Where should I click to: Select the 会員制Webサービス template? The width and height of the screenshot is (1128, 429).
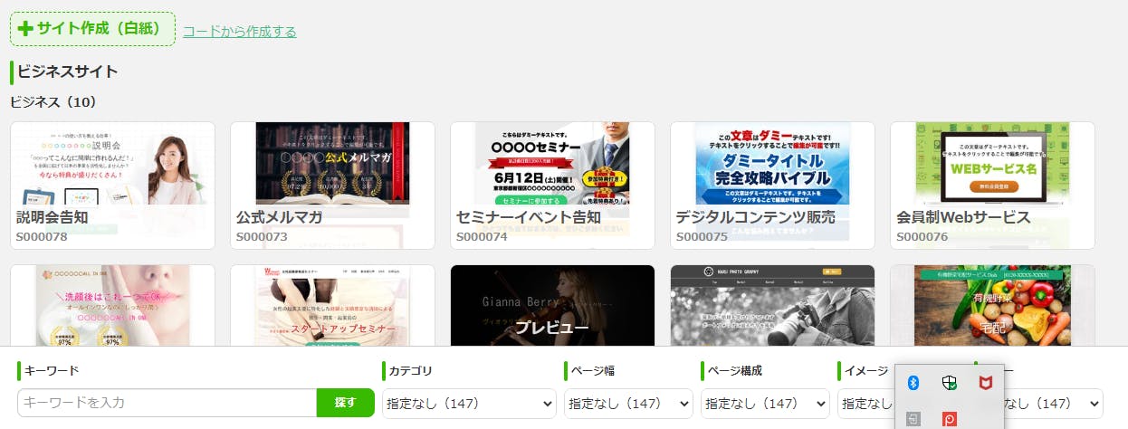tap(992, 186)
